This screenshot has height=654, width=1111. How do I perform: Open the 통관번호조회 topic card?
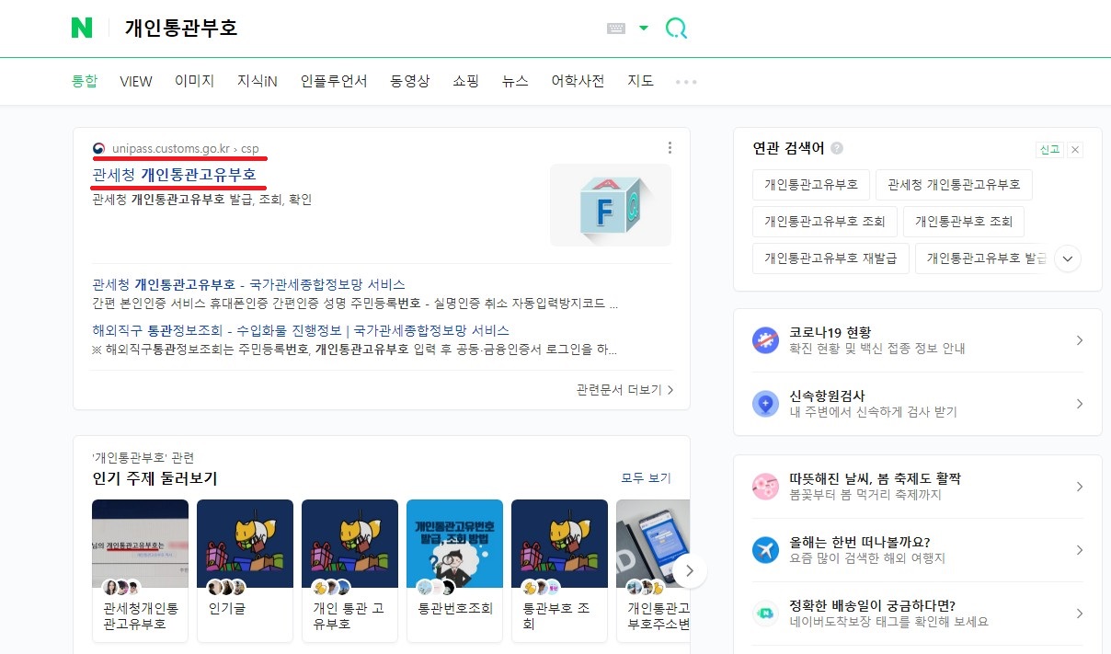[455, 570]
